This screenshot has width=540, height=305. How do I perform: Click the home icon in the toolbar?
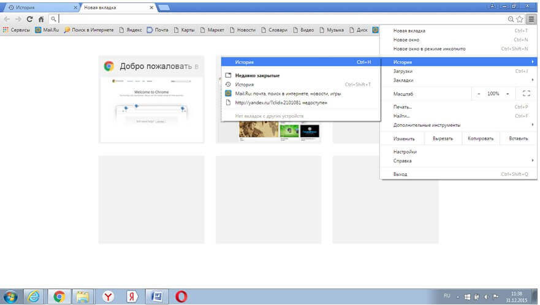(40, 19)
